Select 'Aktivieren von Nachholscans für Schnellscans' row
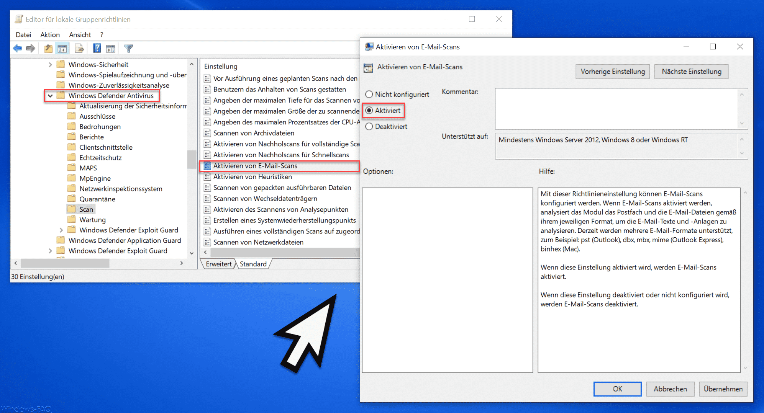This screenshot has height=413, width=764. click(281, 155)
